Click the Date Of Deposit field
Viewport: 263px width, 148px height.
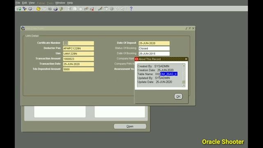tap(154, 43)
